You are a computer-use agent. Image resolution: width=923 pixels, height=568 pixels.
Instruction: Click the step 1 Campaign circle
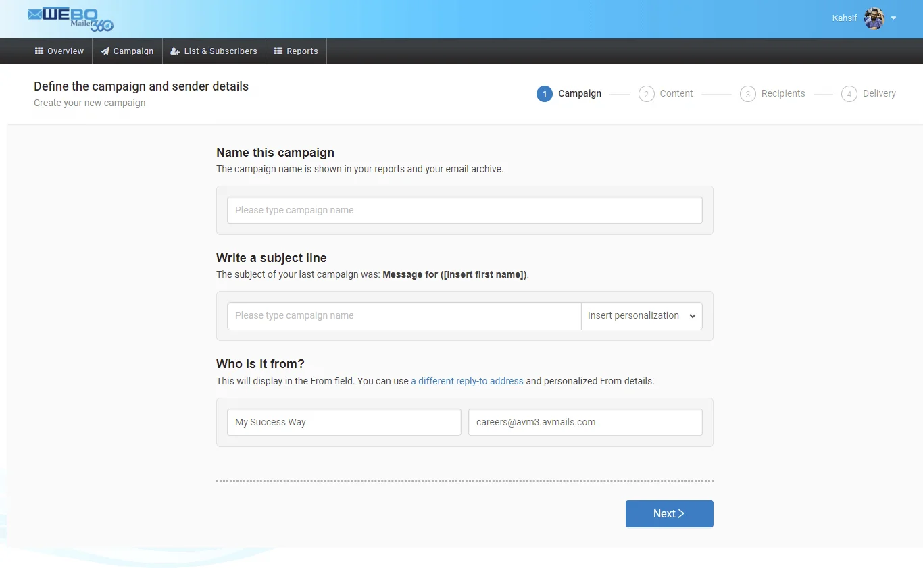[x=545, y=94]
